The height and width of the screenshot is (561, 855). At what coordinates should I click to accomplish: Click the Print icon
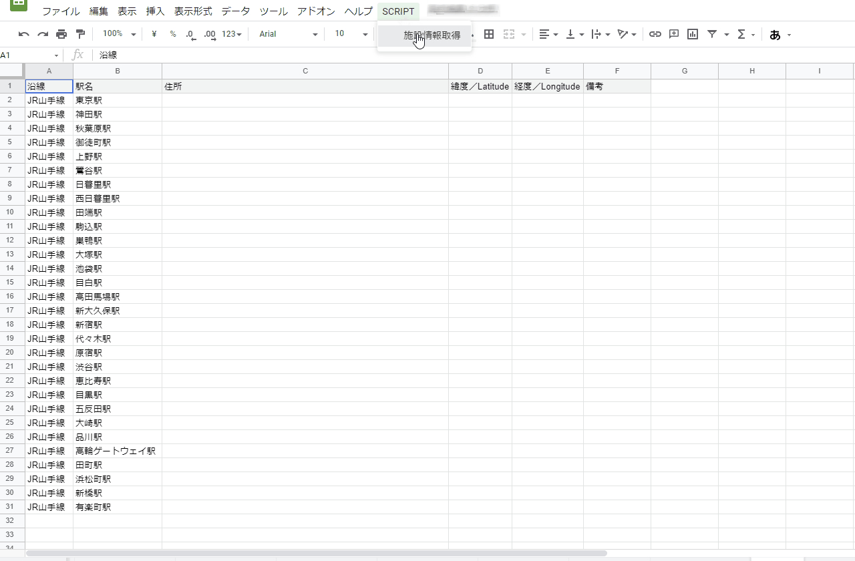(61, 34)
